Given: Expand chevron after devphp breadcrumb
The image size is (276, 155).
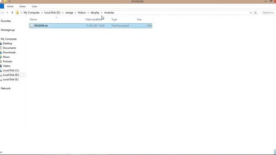Looking at the screenshot, I should coord(102,12).
